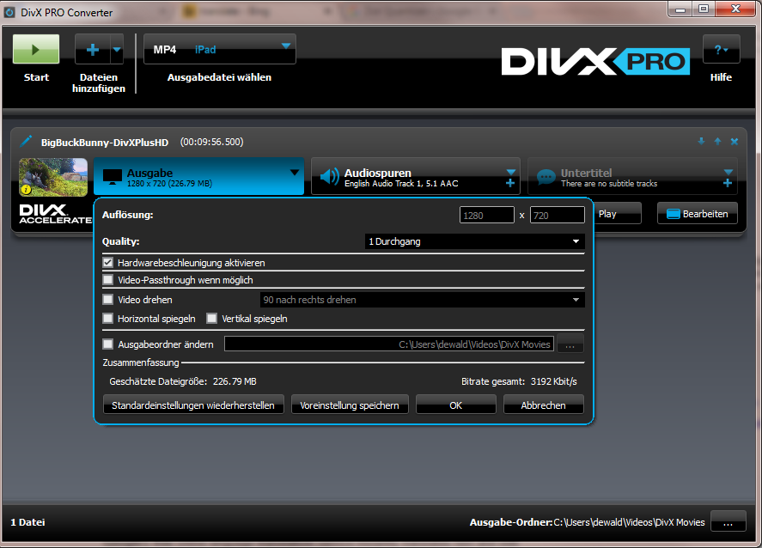Screen dimensions: 762x548
Task: Start conversion with the green play button
Action: point(36,49)
